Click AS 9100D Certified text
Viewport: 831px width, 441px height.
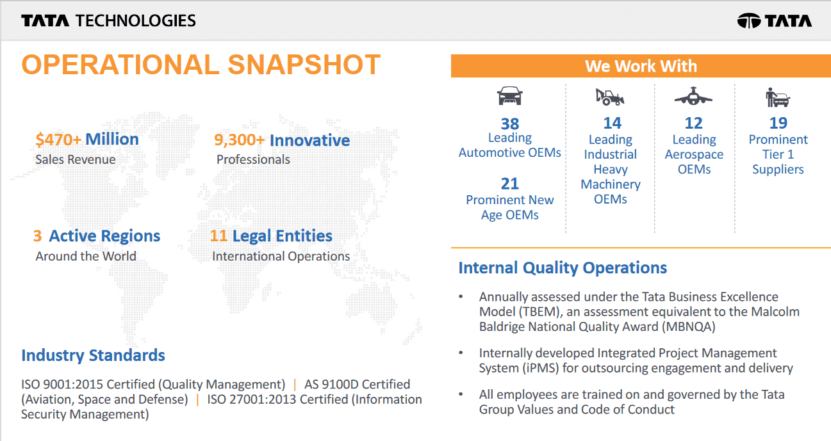[216, 392]
